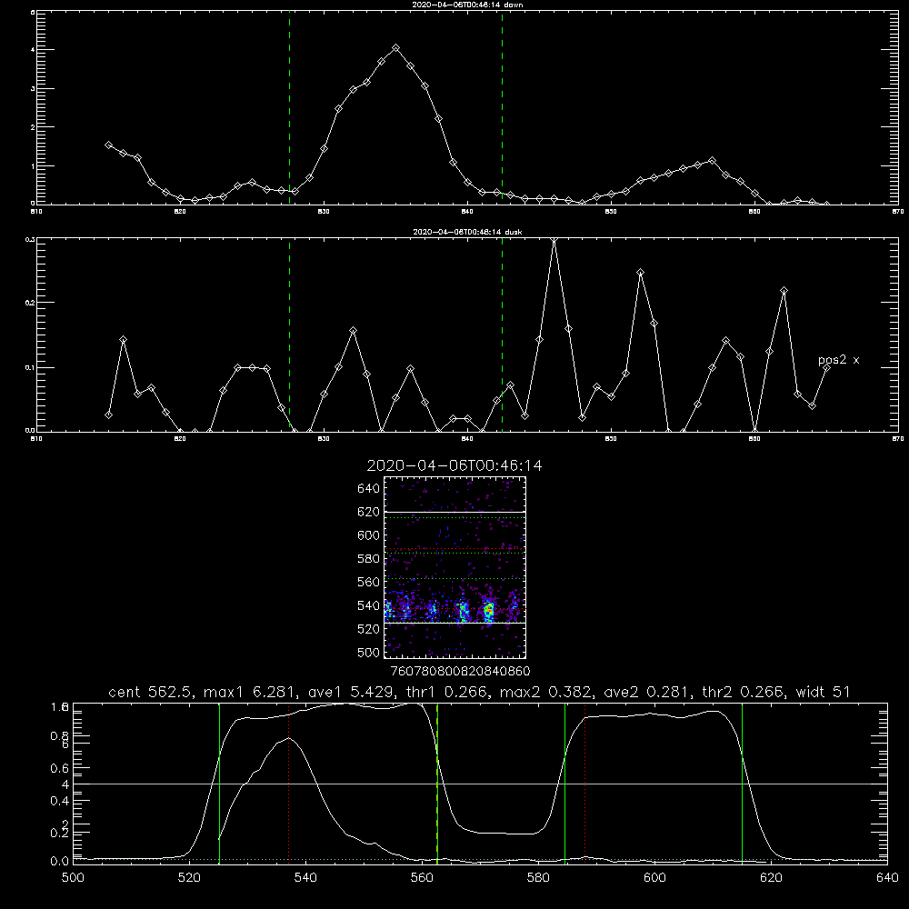Click the x-axis label 600 of bottom plot
The height and width of the screenshot is (909, 909).
(x=655, y=878)
